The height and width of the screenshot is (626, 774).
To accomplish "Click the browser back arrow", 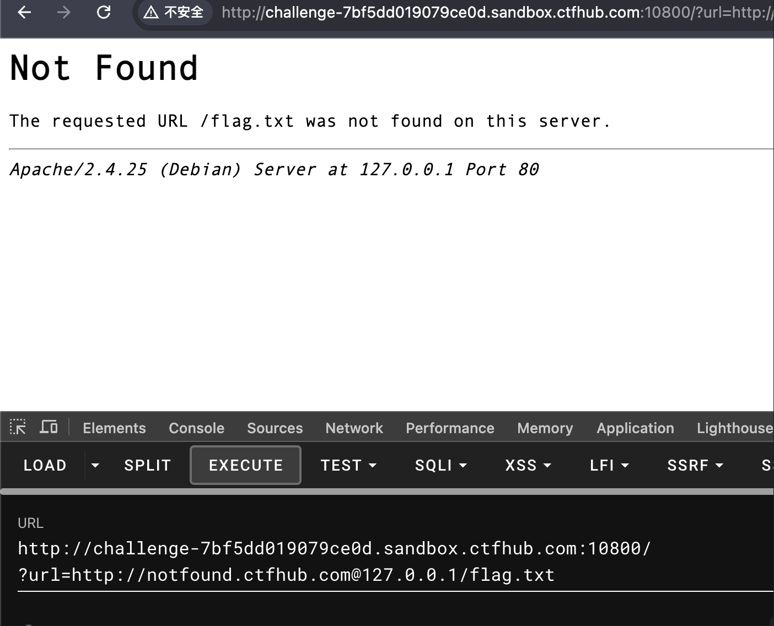I will coord(24,12).
